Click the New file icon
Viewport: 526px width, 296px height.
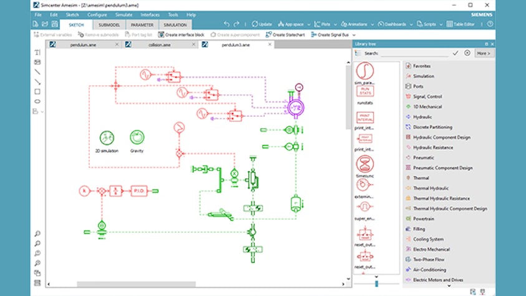pyautogui.click(x=36, y=24)
